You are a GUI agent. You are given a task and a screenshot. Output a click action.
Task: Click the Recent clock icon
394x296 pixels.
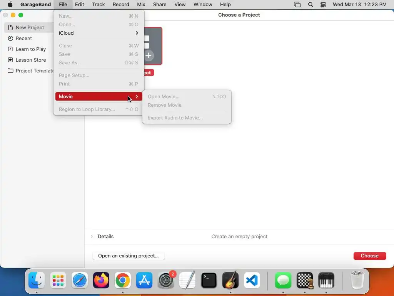10,38
